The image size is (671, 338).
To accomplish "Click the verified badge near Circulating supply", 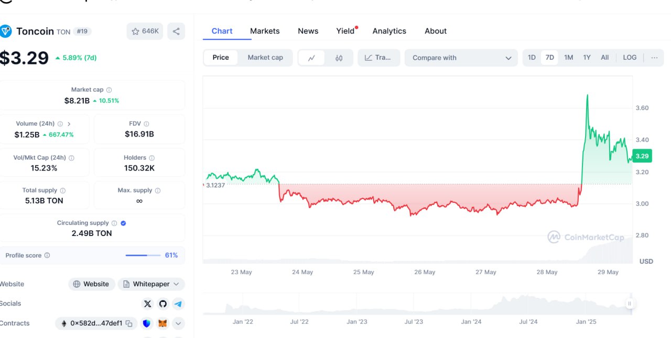I will 123,223.
